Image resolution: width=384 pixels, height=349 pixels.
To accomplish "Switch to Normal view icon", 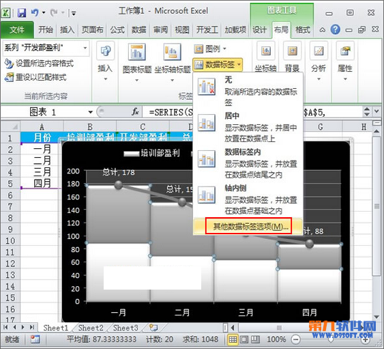I will [233, 339].
